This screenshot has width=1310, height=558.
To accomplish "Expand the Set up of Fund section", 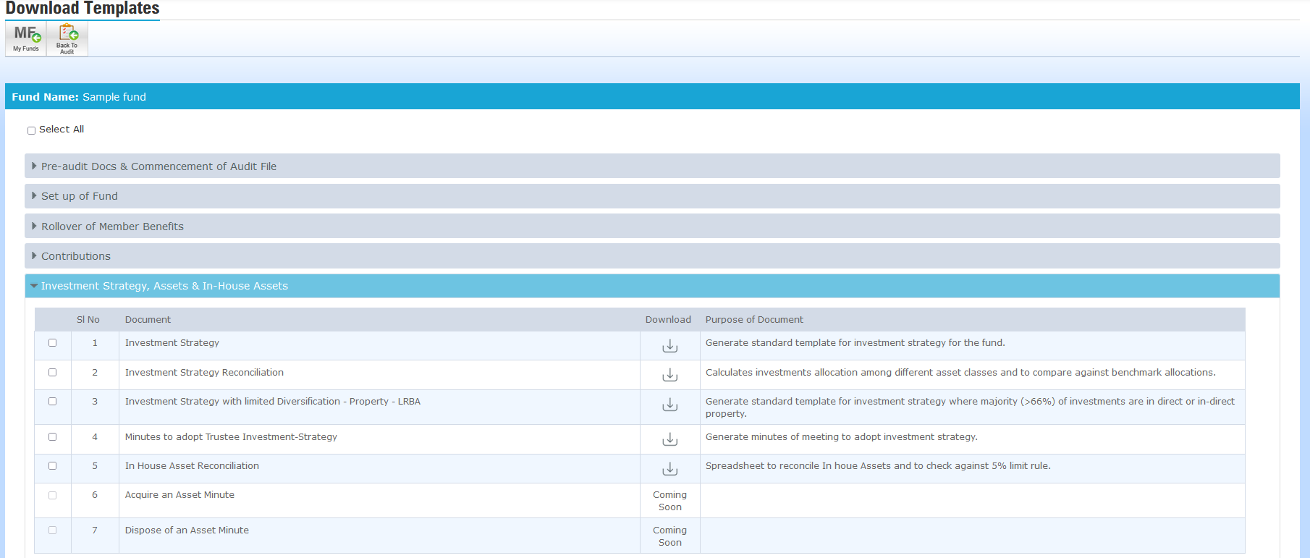I will tap(80, 196).
